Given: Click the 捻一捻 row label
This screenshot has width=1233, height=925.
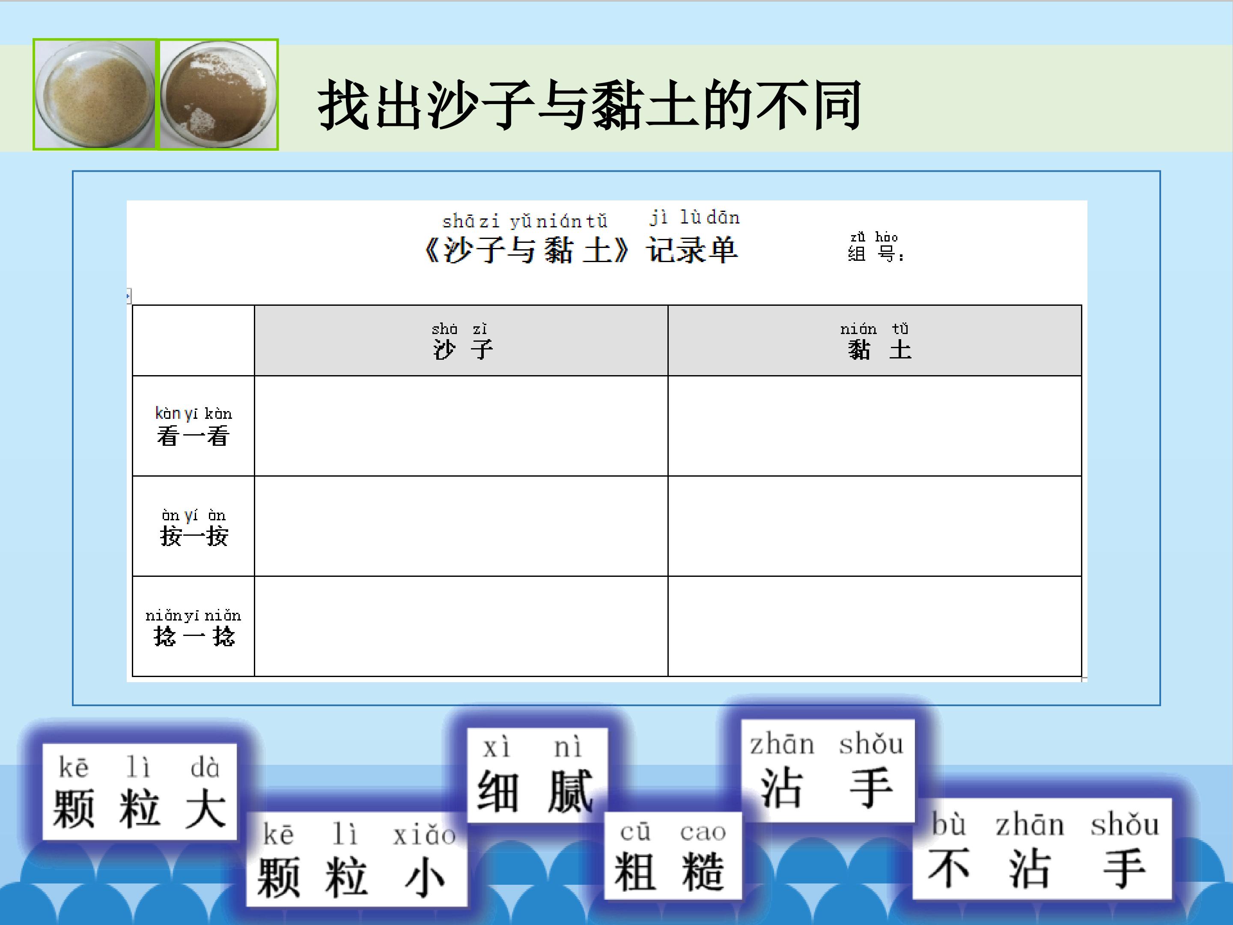Looking at the screenshot, I should [x=193, y=627].
